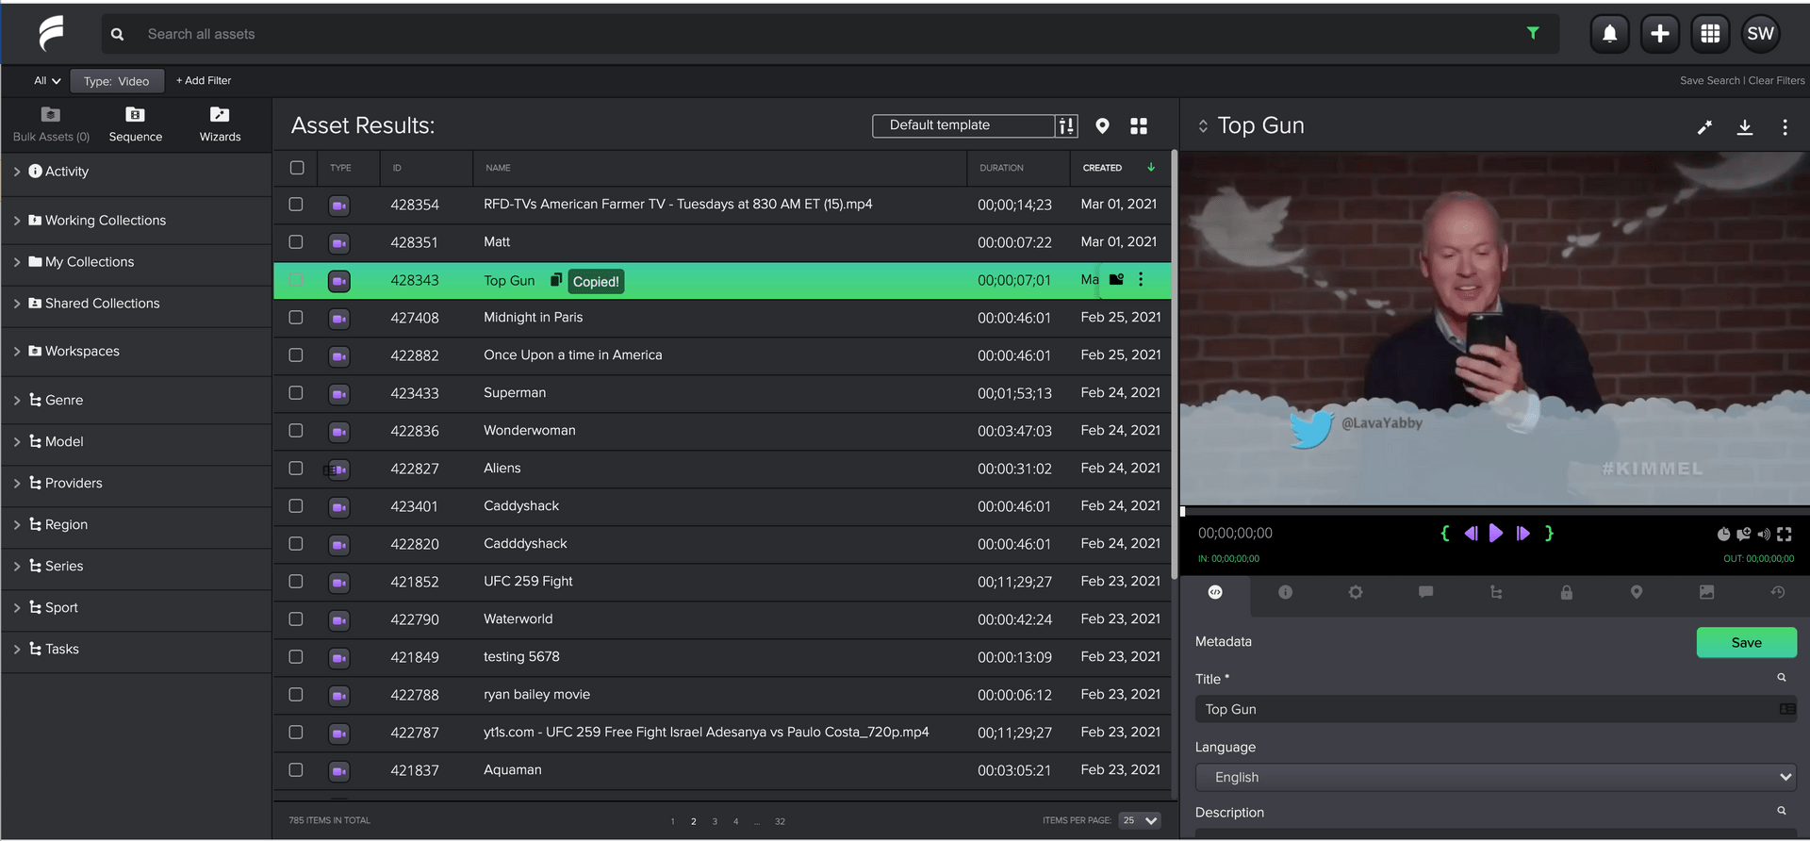Open the Language dropdown

pos(1495,777)
